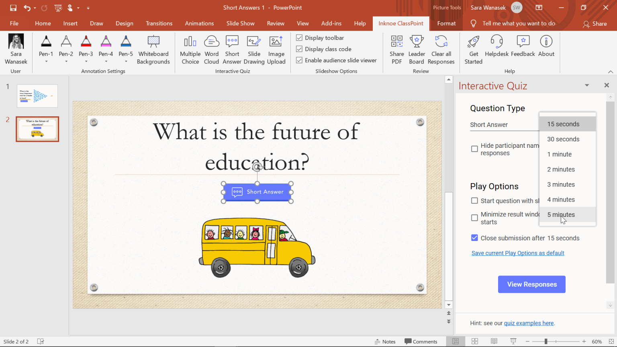This screenshot has width=617, height=347.
Task: Choose 5 minutes from the timer list
Action: coord(561,214)
